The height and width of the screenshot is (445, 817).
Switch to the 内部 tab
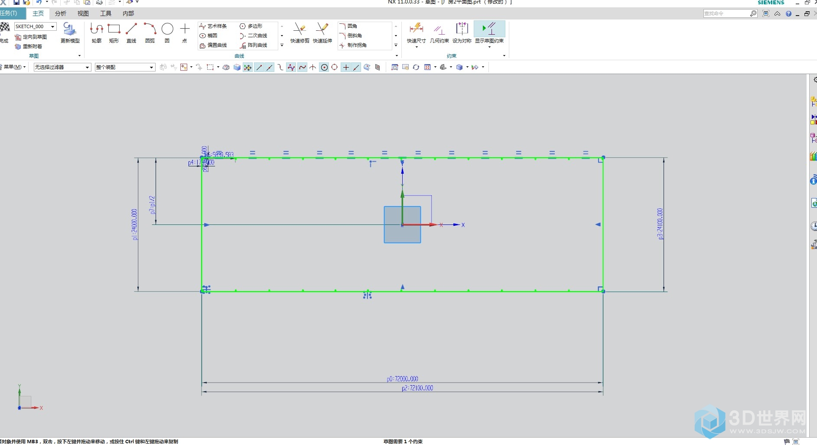(128, 13)
